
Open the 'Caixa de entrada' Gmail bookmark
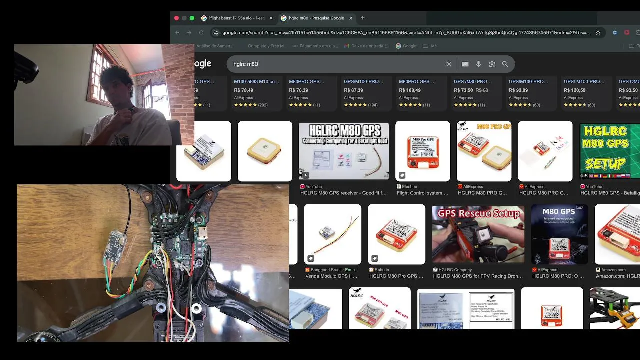click(x=367, y=46)
